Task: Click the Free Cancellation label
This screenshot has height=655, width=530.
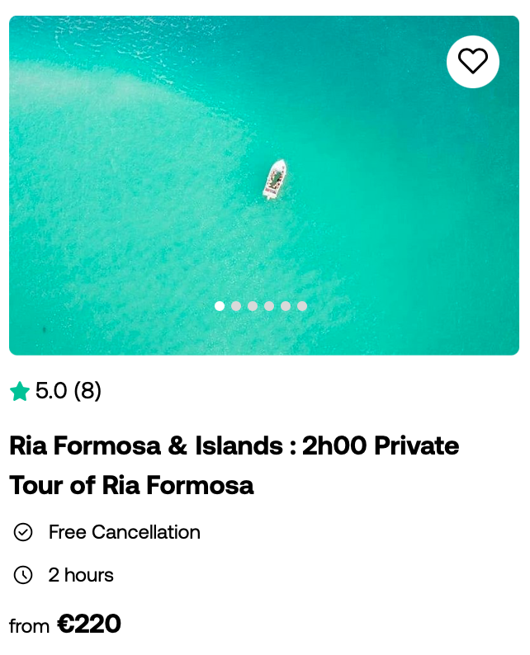Action: click(x=125, y=532)
